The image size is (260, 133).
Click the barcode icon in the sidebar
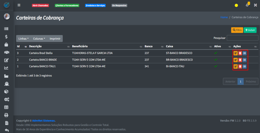(x=7, y=29)
